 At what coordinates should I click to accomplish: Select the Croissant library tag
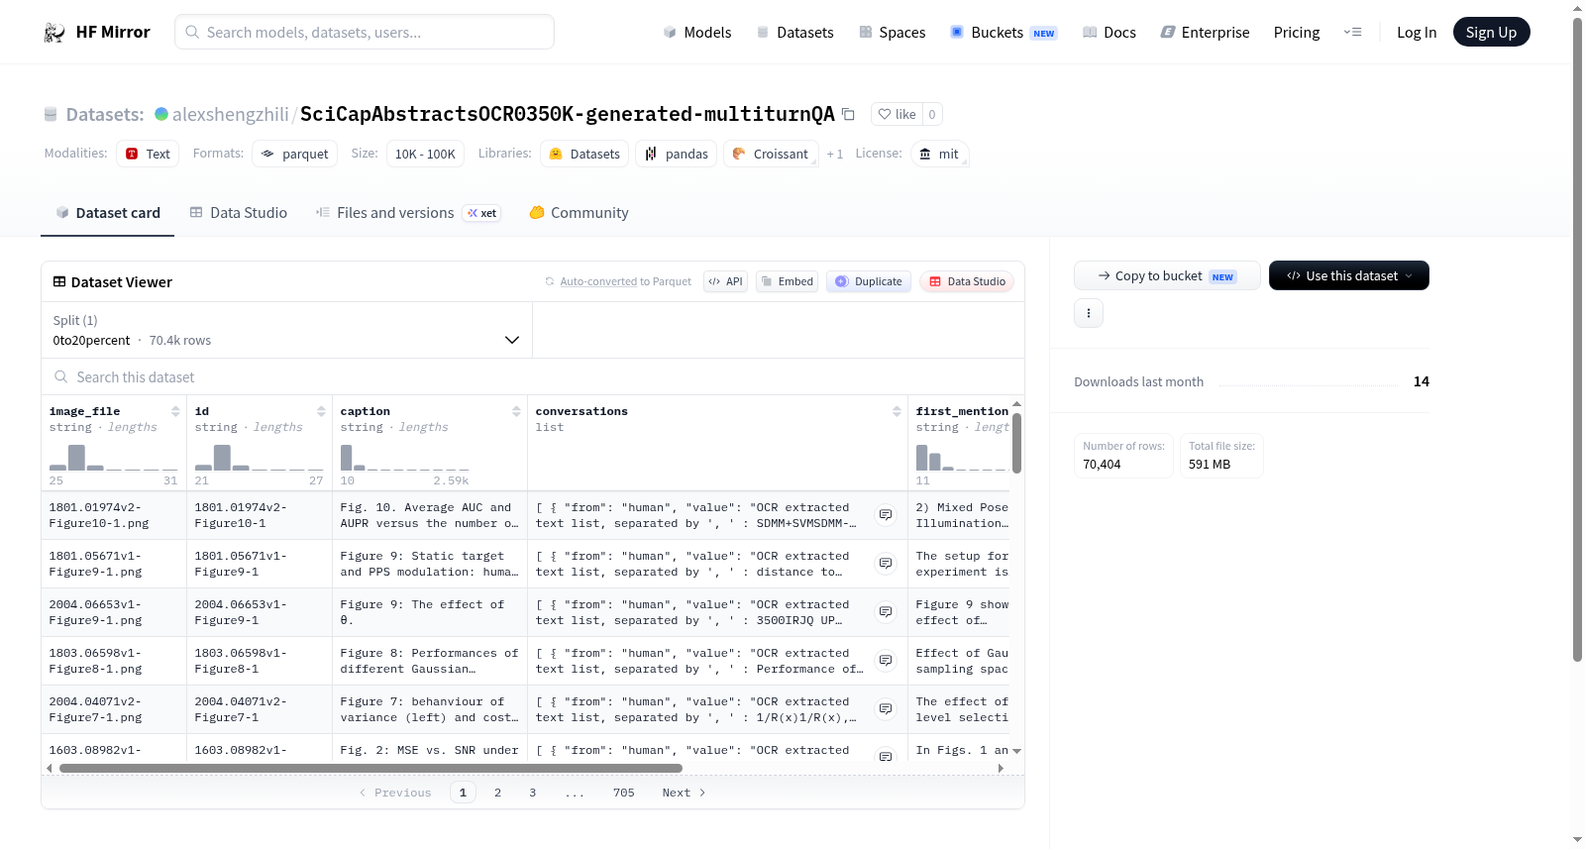(771, 154)
